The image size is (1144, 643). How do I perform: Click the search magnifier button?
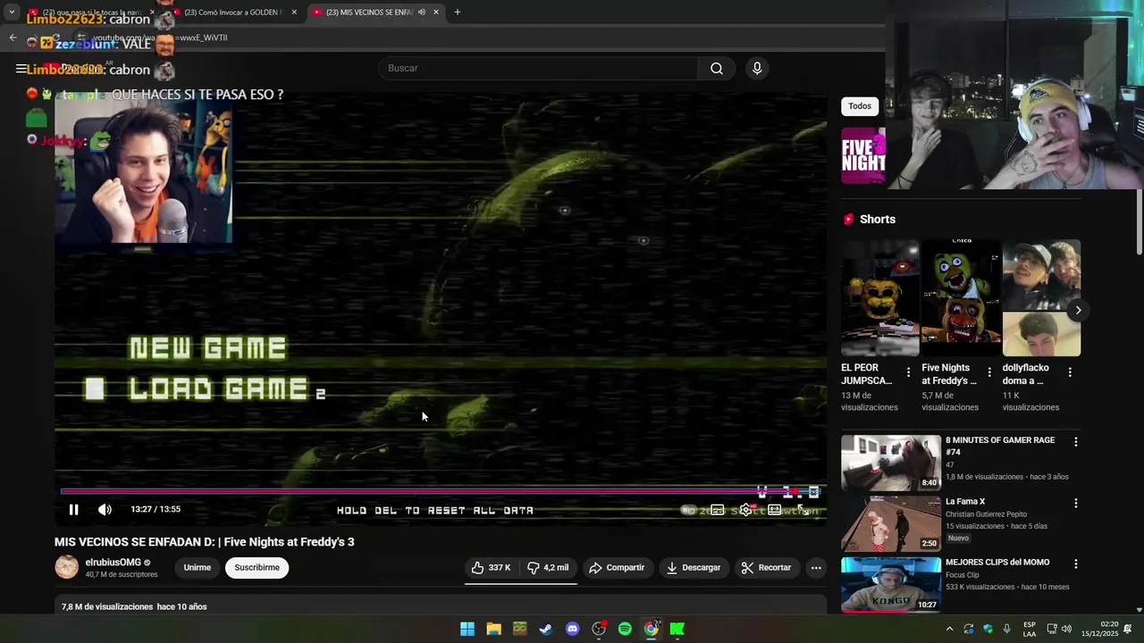[x=717, y=69]
